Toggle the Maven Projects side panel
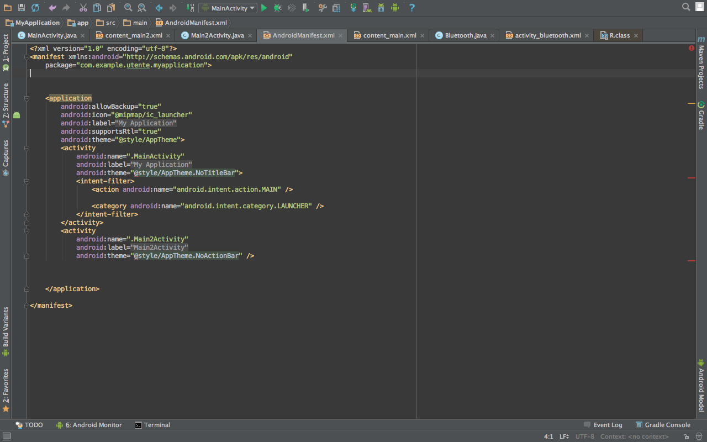Viewport: 707px width, 442px height. [701, 63]
